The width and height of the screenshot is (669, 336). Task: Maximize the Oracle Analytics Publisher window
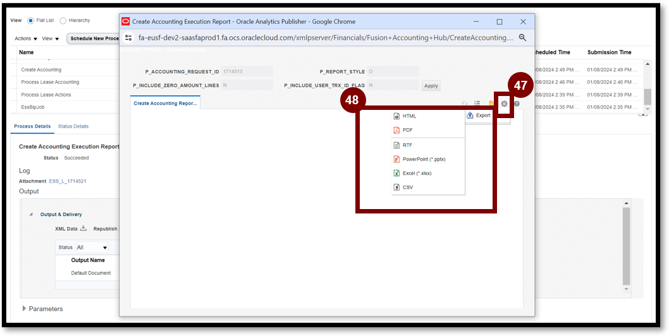coord(499,21)
